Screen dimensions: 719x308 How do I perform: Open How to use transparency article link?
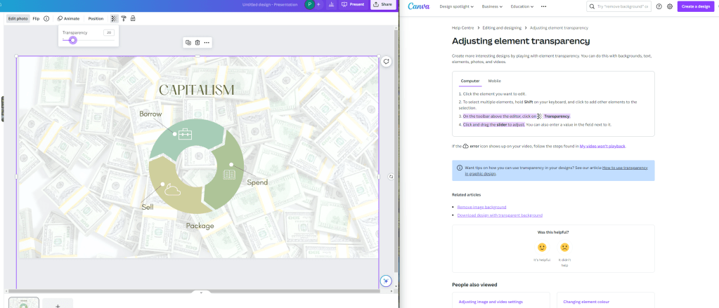(x=625, y=168)
